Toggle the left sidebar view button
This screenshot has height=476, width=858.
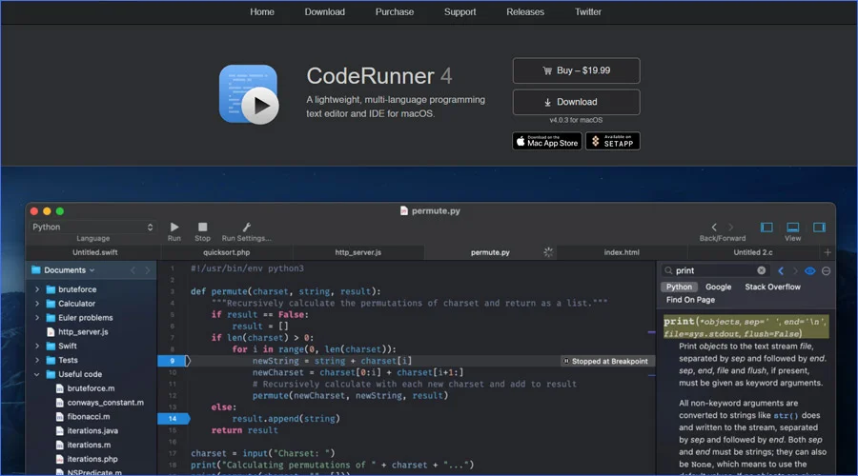[766, 227]
